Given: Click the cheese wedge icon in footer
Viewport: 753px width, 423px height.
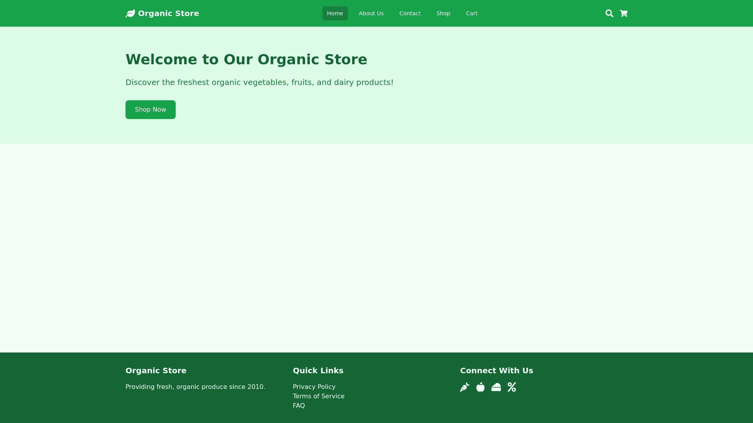Looking at the screenshot, I should coord(496,387).
